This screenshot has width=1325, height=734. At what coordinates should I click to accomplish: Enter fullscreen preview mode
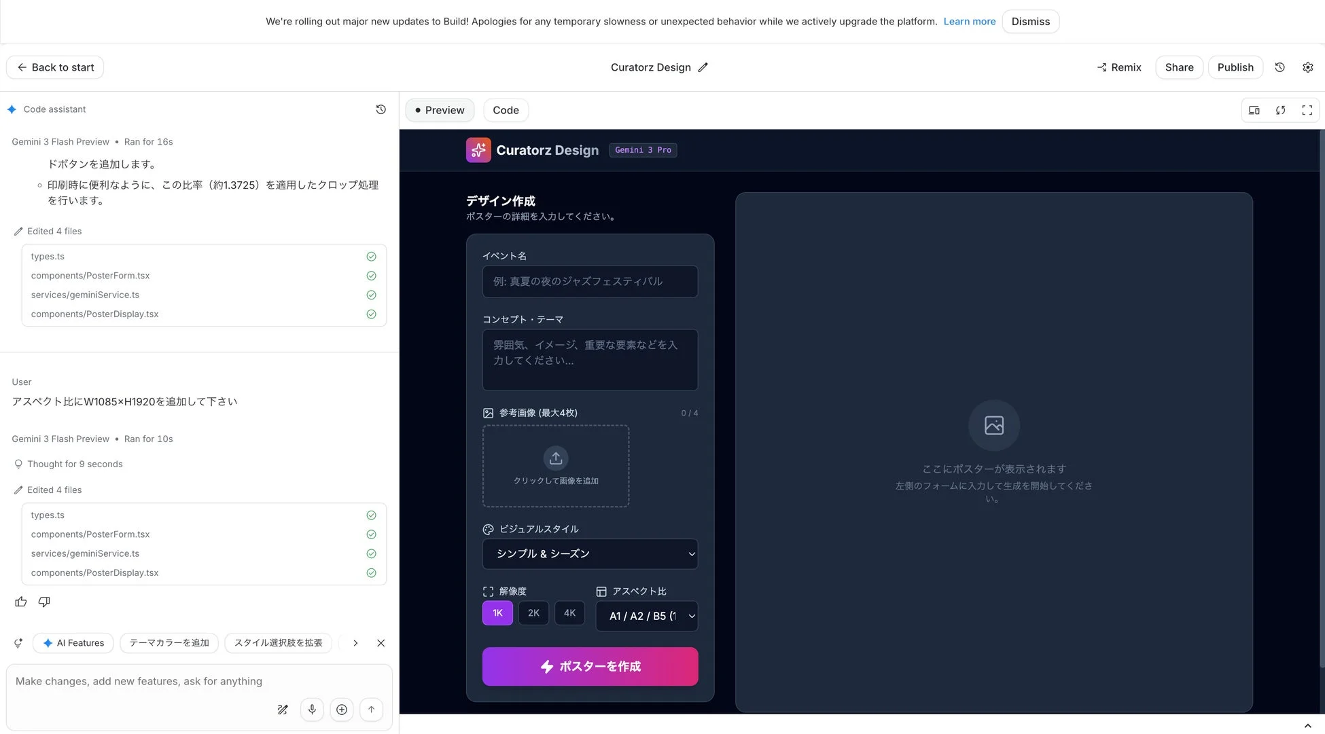pyautogui.click(x=1307, y=109)
